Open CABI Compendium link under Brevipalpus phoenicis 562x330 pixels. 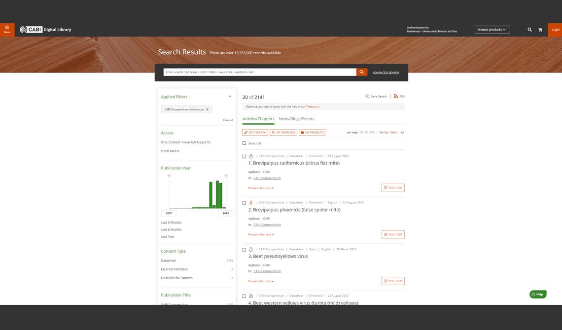click(267, 225)
